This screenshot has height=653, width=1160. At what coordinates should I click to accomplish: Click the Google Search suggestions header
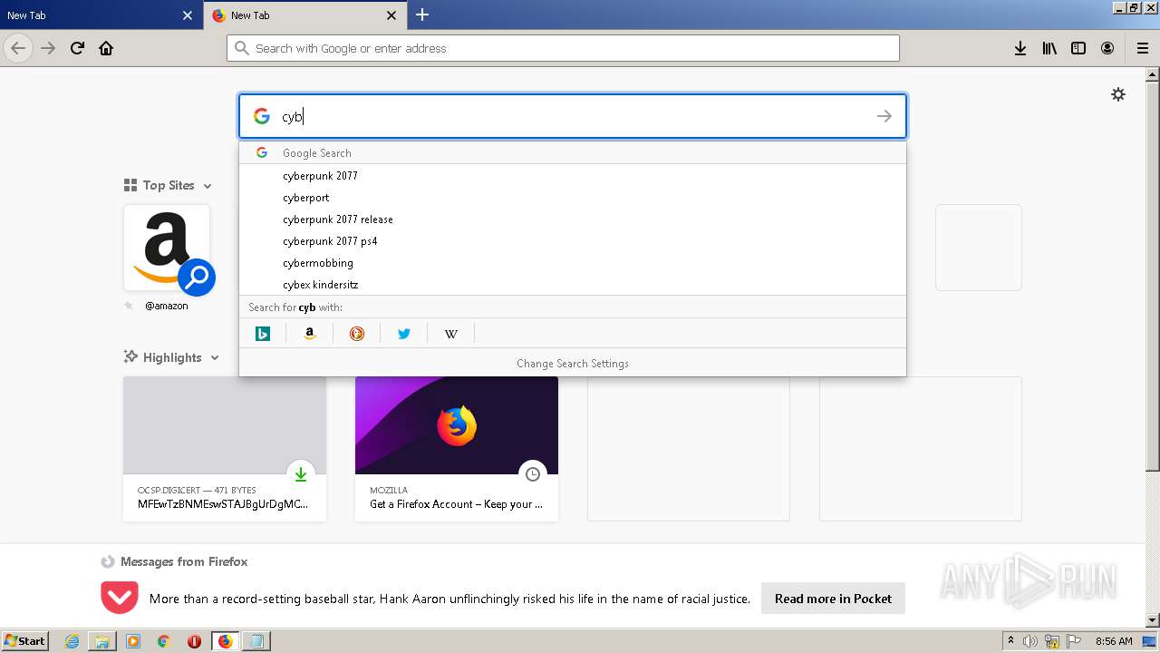pos(573,153)
